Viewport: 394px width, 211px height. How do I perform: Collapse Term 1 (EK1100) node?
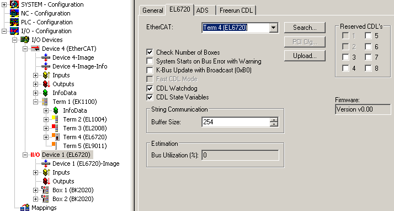pos(36,102)
